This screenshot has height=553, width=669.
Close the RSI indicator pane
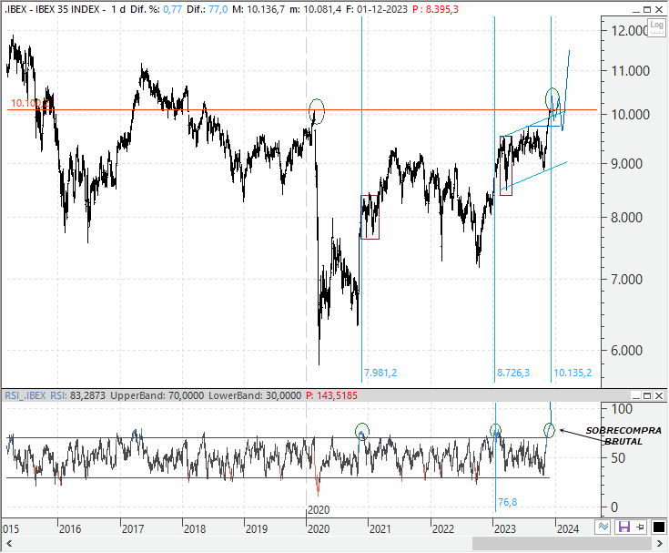(659, 395)
